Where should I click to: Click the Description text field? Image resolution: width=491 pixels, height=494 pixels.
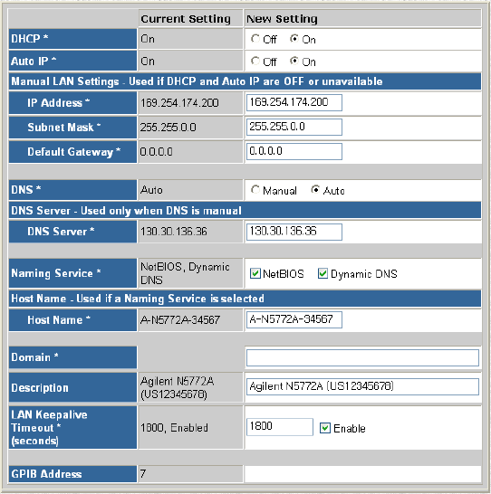point(362,386)
